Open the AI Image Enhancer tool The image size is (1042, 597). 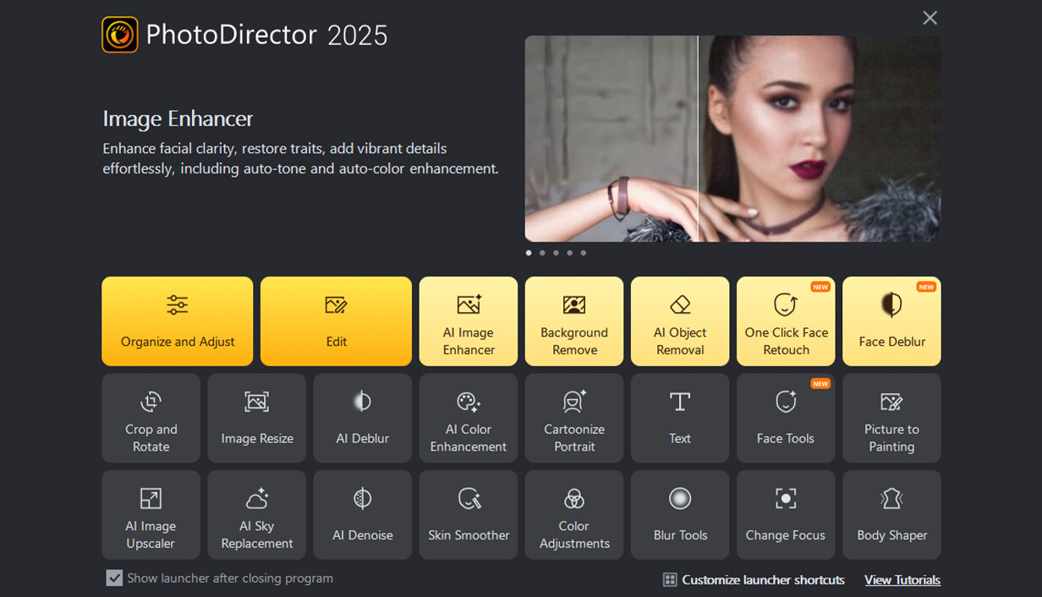point(469,321)
